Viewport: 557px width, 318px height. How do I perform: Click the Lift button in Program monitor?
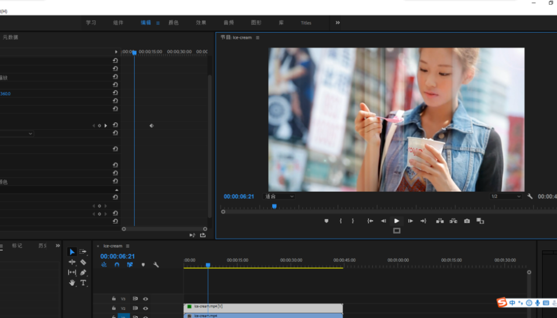(439, 221)
